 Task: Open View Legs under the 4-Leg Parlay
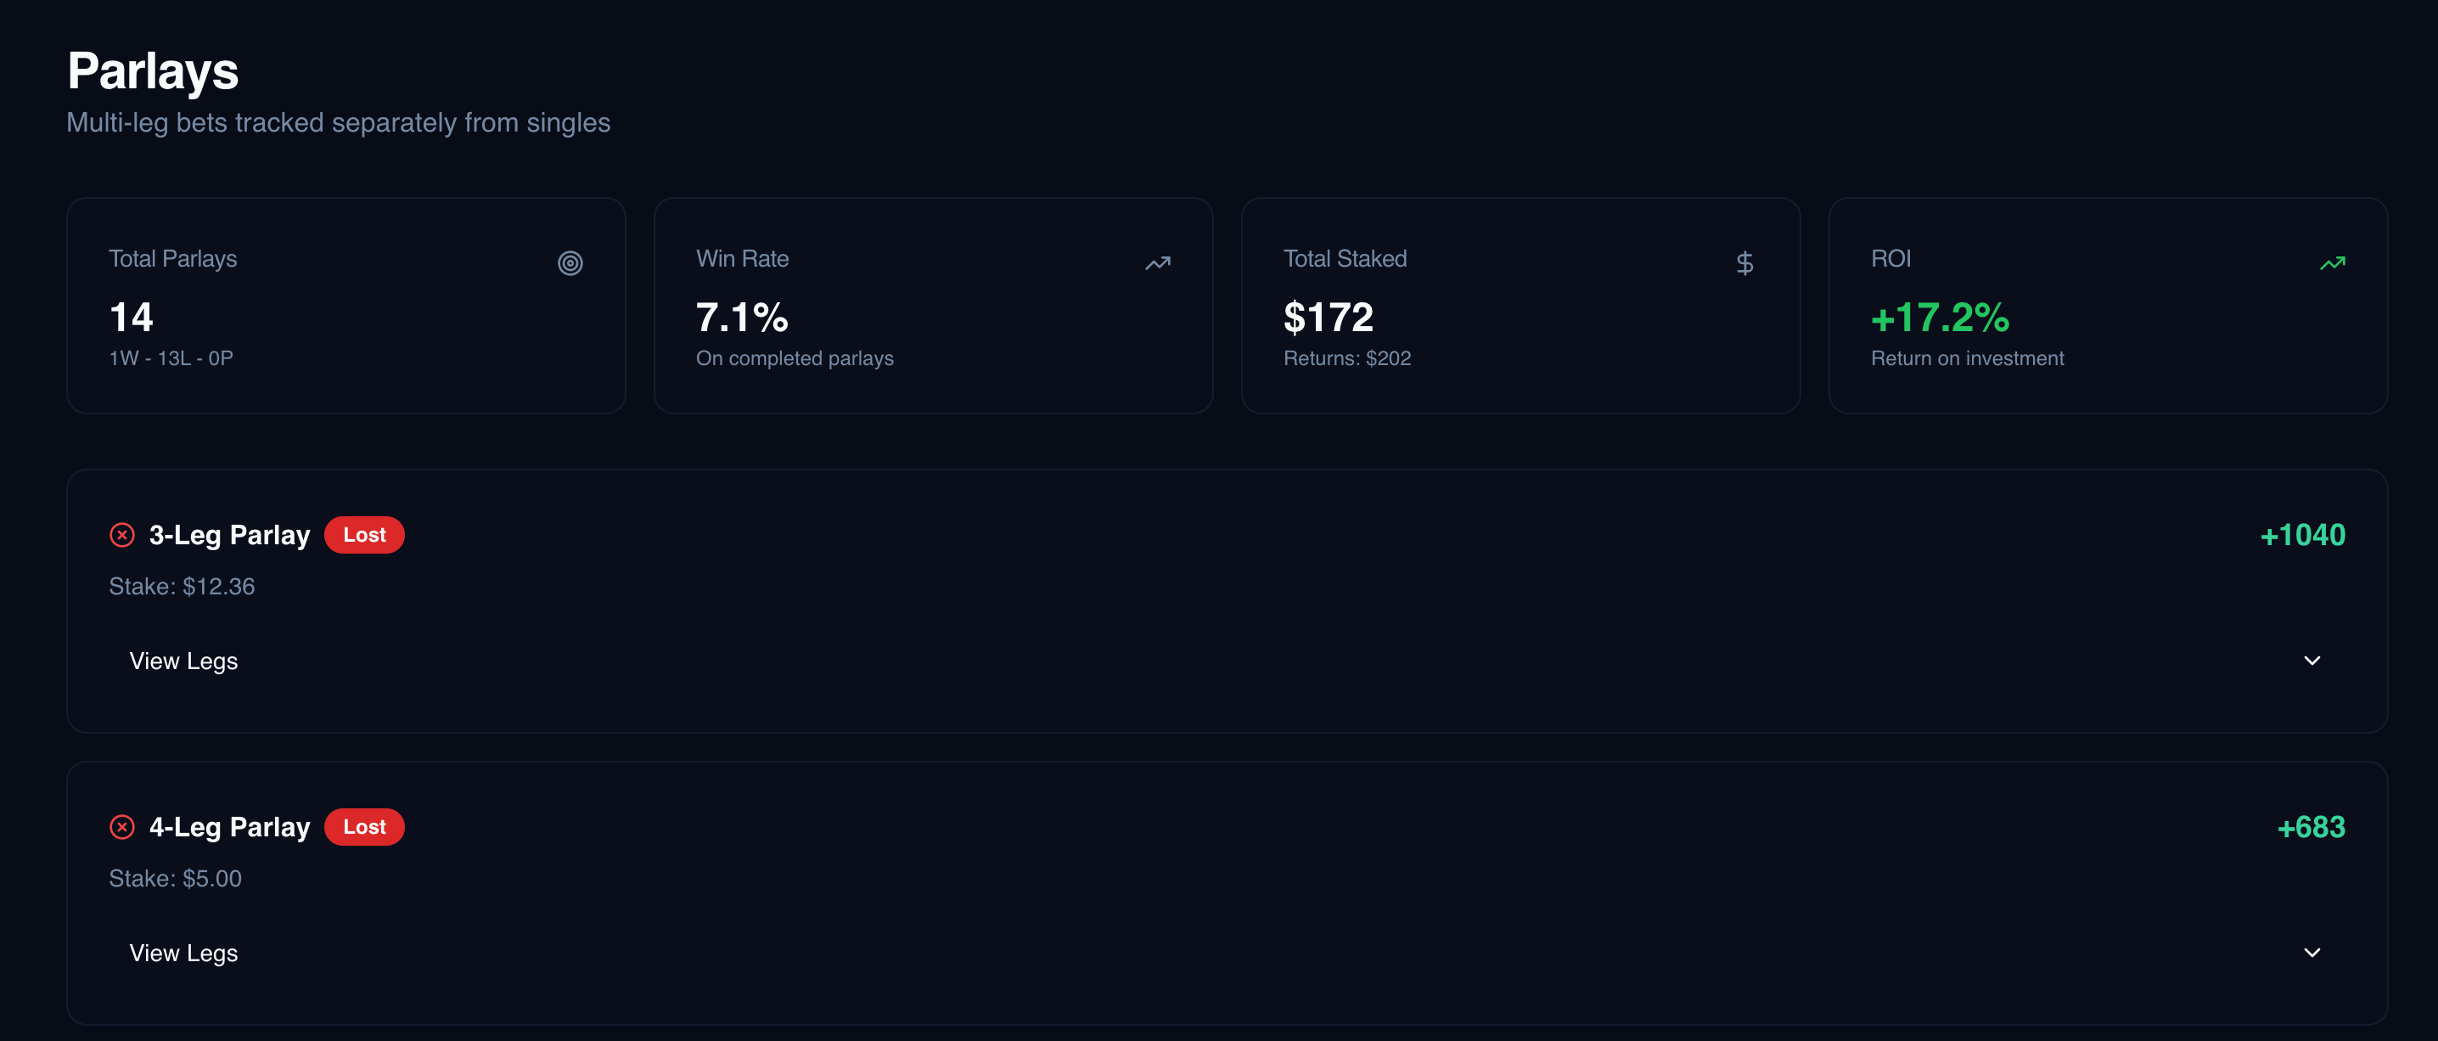pyautogui.click(x=183, y=953)
